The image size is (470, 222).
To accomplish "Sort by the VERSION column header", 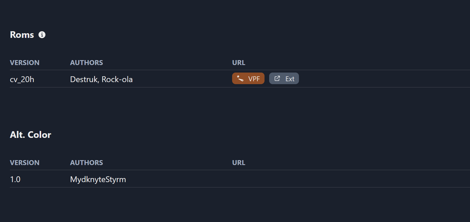I will (25, 62).
